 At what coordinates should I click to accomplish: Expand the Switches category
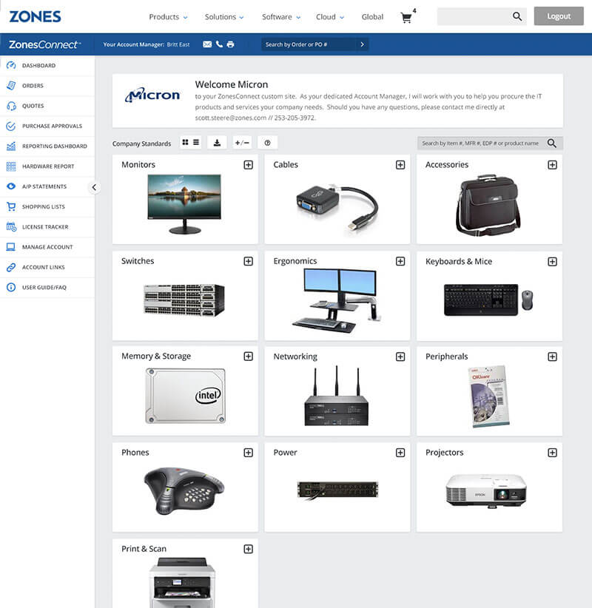pos(249,261)
